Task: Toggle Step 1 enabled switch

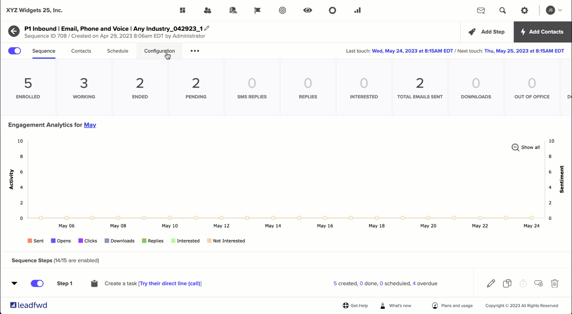Action: [37, 283]
